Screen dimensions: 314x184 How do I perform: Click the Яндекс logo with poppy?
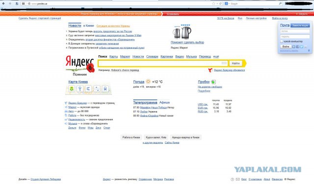pos(80,64)
